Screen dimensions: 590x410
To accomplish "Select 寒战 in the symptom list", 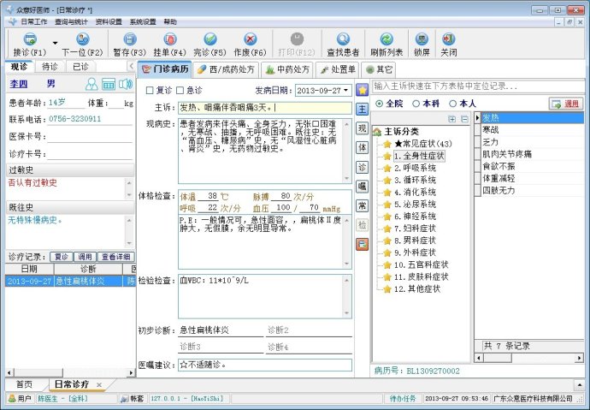I will (x=533, y=130).
